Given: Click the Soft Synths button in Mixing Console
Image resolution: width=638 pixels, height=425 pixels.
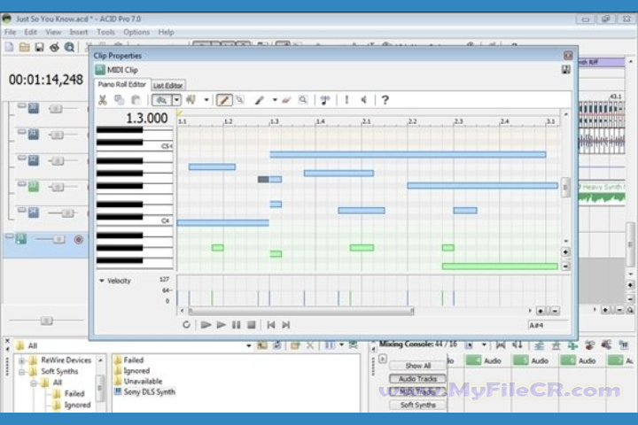Looking at the screenshot, I should point(418,405).
